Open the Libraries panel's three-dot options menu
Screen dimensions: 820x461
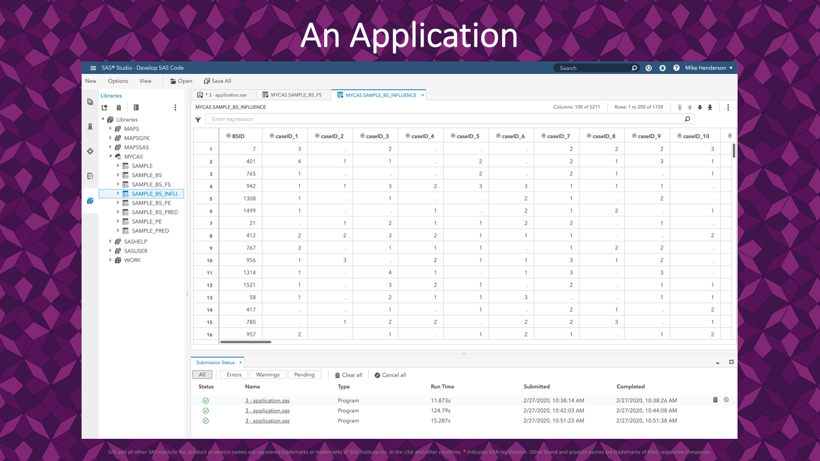(175, 108)
